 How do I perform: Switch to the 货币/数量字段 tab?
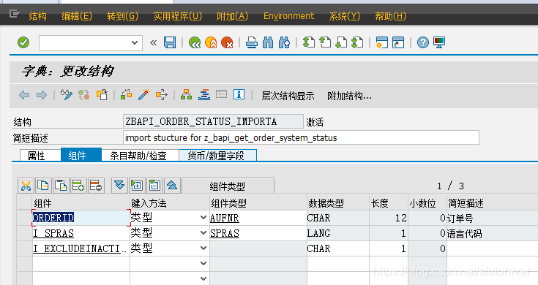217,156
